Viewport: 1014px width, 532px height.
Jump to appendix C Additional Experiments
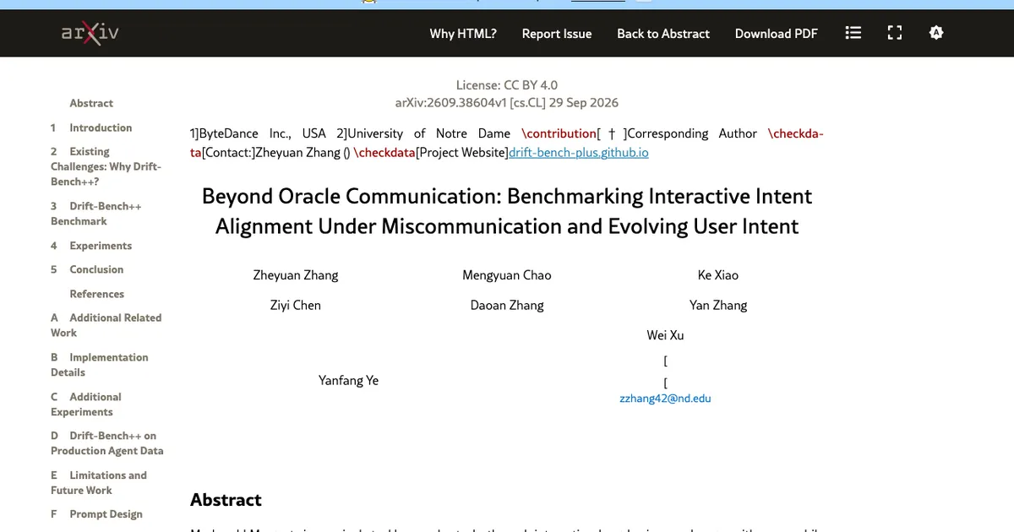pyautogui.click(x=86, y=404)
